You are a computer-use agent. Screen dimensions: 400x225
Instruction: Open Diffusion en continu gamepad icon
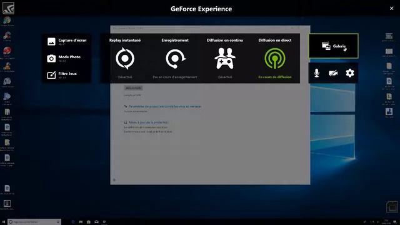[x=225, y=59]
